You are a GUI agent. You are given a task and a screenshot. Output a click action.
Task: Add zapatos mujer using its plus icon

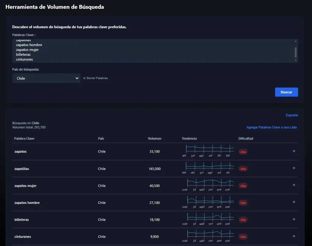[x=294, y=185]
